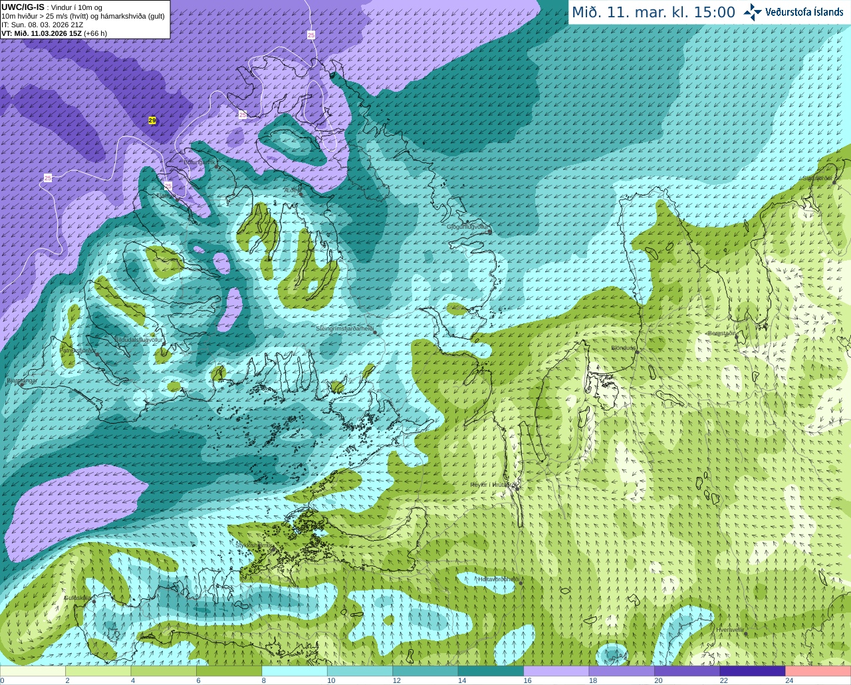Click the cream 0–2 m/s legend swatch
Image resolution: width=851 pixels, height=685 pixels.
[x=33, y=671]
